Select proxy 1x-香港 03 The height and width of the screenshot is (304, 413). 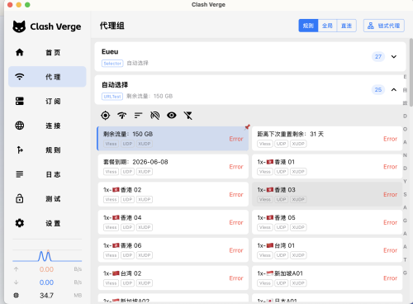tap(327, 194)
